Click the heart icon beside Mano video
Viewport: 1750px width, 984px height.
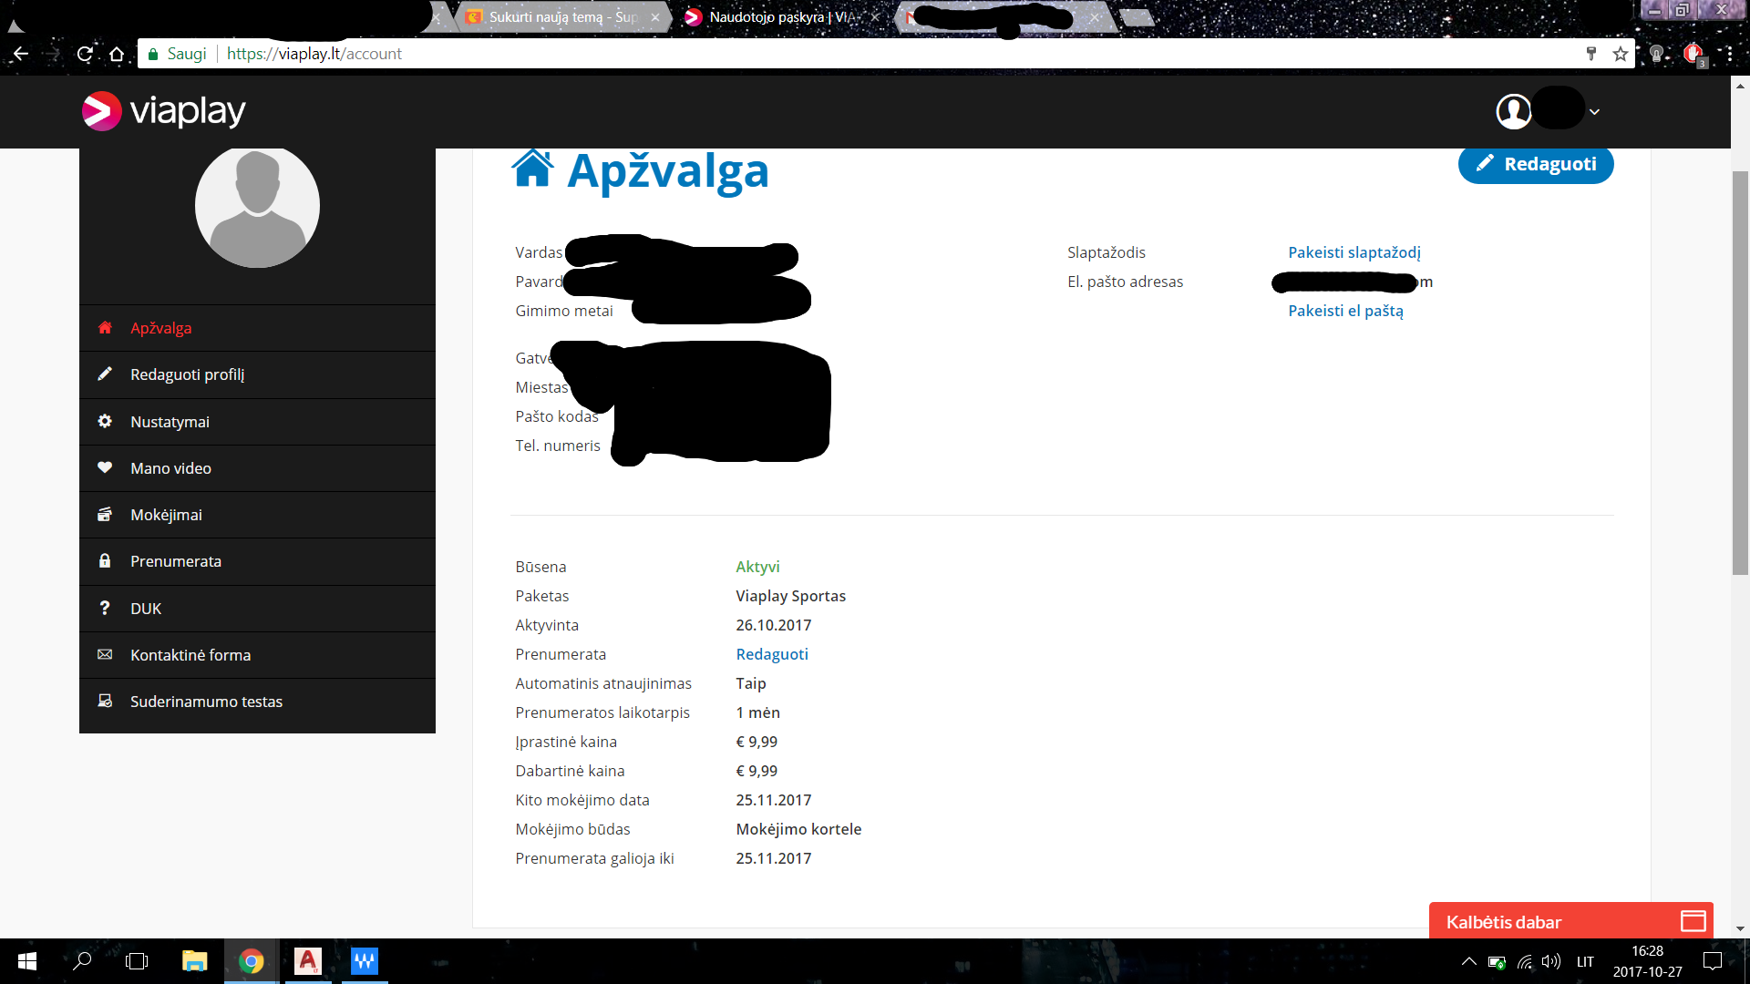(105, 467)
